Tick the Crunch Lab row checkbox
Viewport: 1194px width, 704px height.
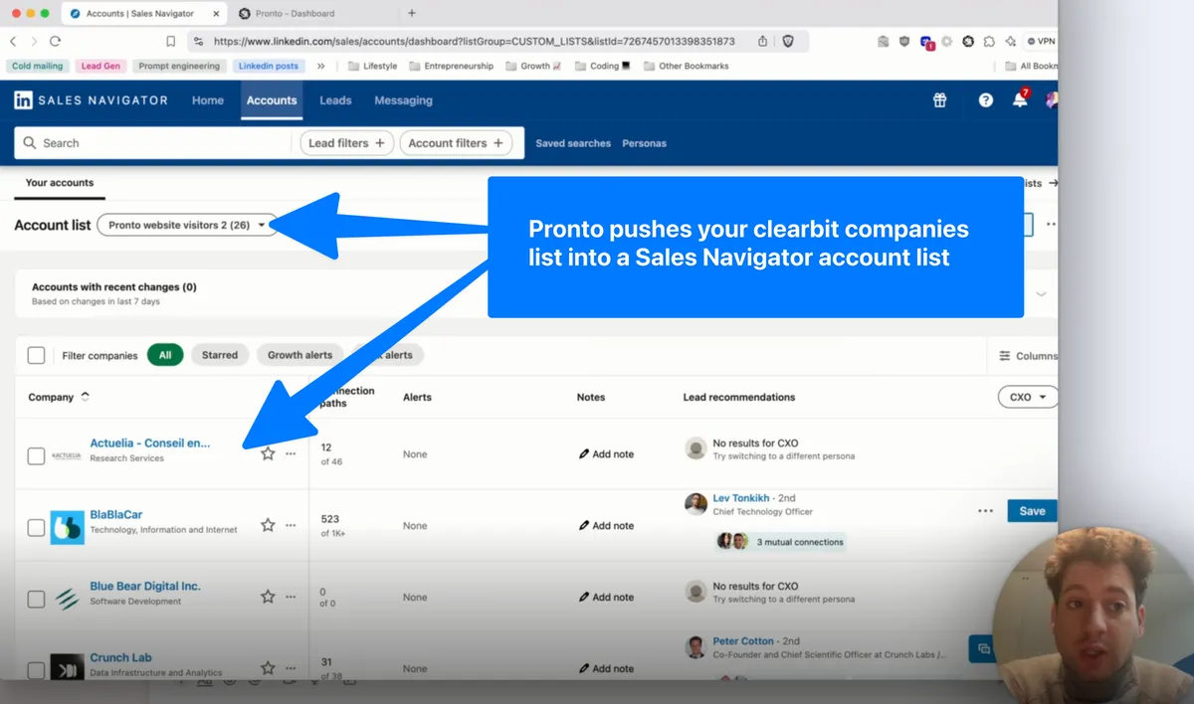36,669
